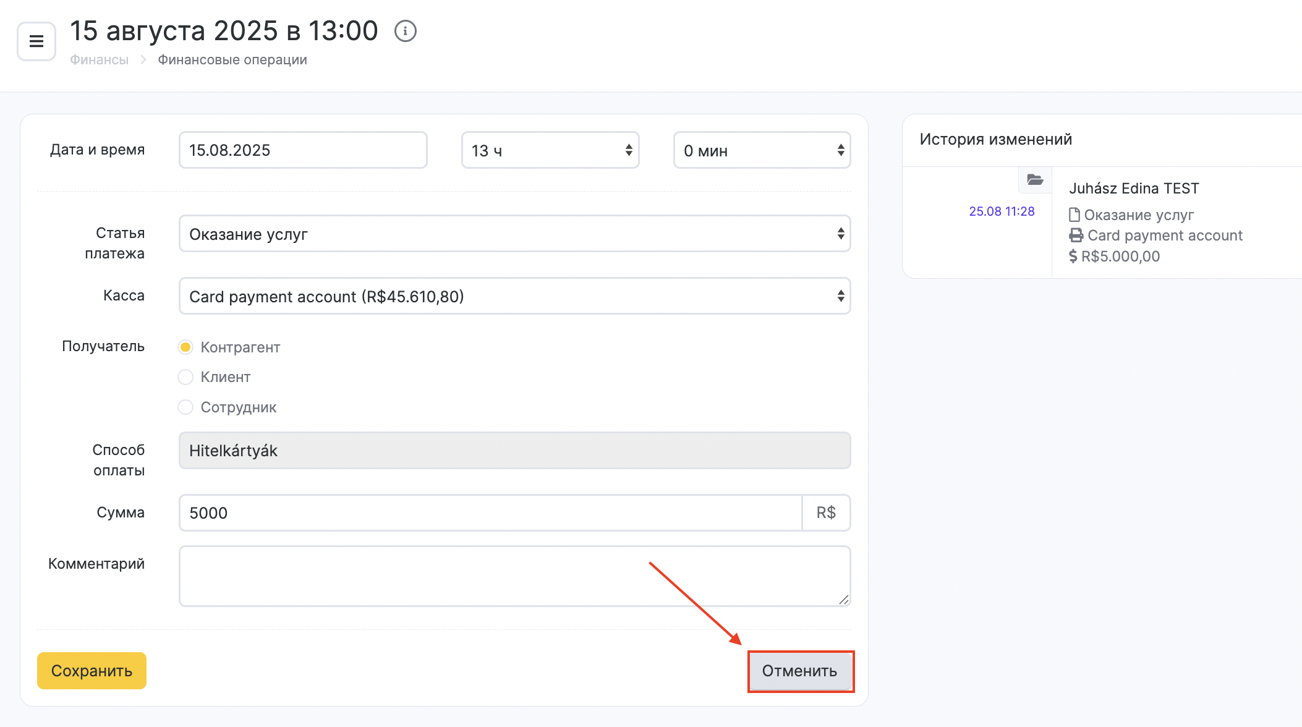Click the folder icon in change history
The width and height of the screenshot is (1302, 727).
pyautogui.click(x=1035, y=180)
